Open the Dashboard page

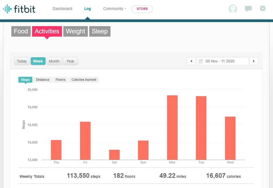(62, 9)
